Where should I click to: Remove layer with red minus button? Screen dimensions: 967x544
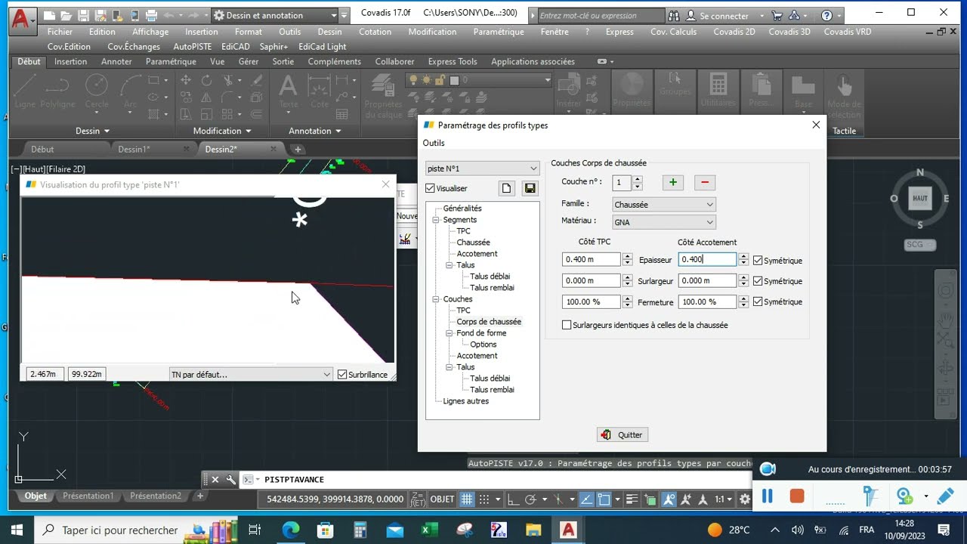705,182
